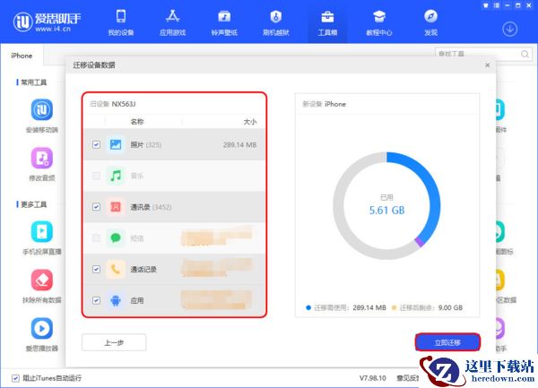This screenshot has height=388, width=538.
Task: Open 应用游戏 (Apps & Games) section
Action: [172, 22]
